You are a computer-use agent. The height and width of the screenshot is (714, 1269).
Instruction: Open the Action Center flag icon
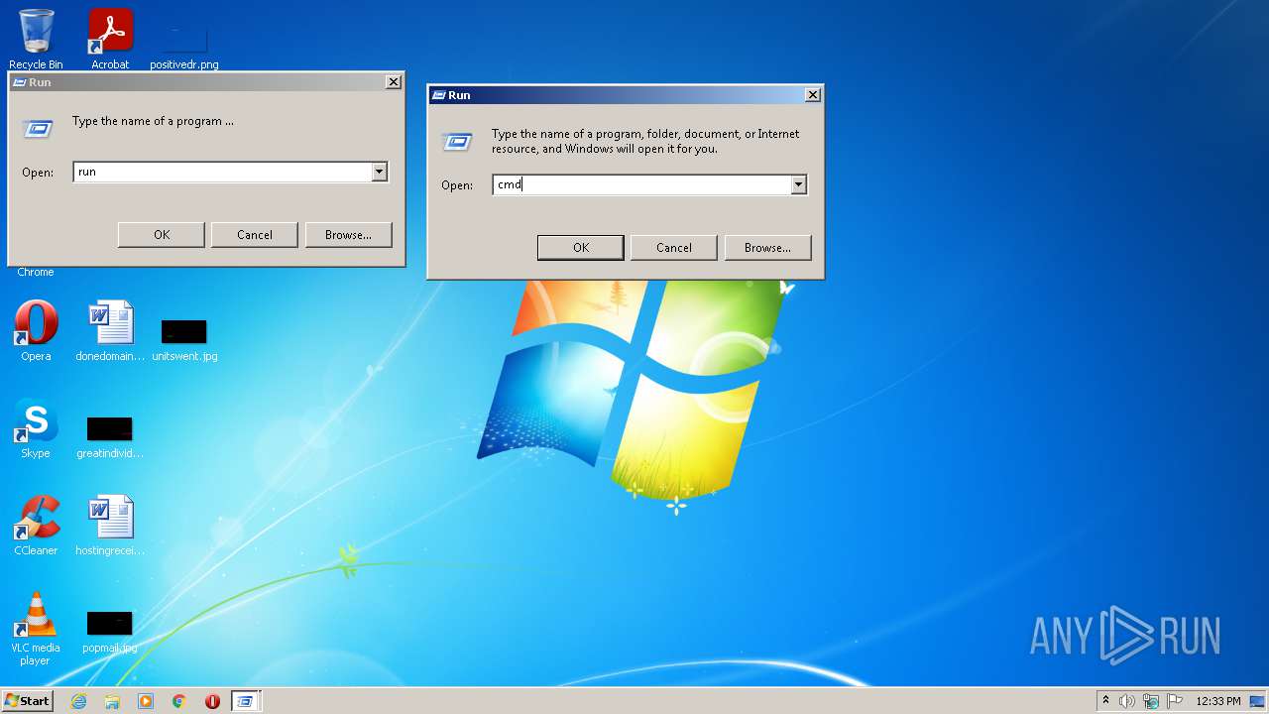click(1175, 701)
